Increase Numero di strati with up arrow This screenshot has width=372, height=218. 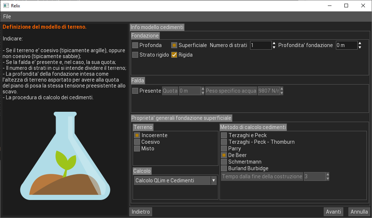pos(274,43)
